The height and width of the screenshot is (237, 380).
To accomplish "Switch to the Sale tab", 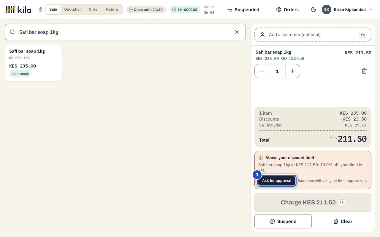I will tap(53, 9).
